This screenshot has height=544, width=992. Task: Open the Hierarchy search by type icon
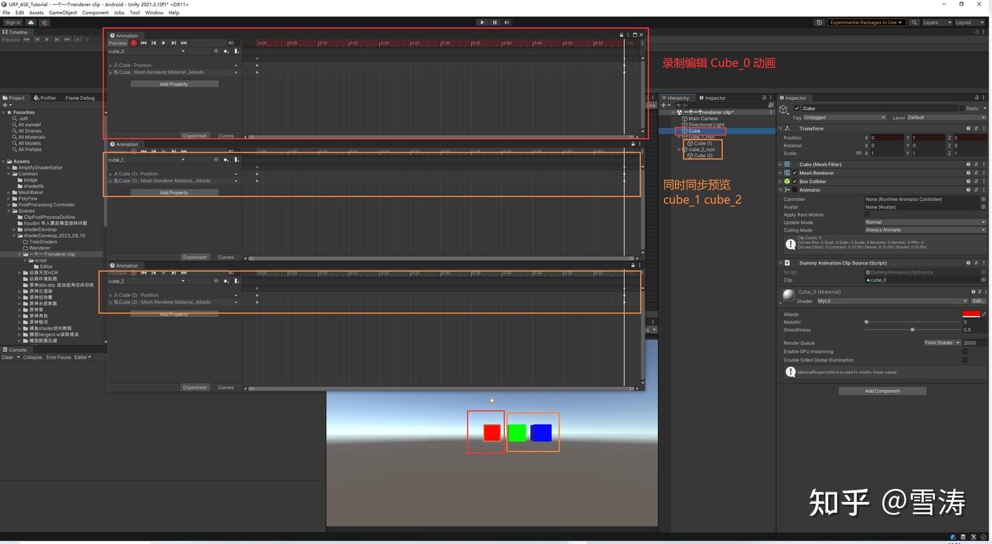pos(679,105)
